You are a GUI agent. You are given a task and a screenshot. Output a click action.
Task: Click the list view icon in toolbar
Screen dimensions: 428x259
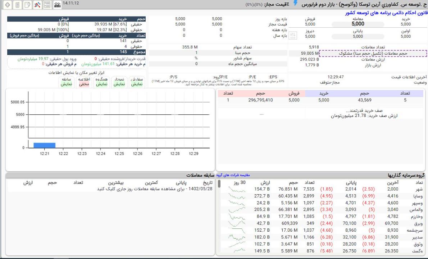pos(47,5)
